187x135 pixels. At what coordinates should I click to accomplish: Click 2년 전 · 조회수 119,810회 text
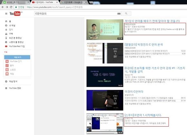coord(135,121)
